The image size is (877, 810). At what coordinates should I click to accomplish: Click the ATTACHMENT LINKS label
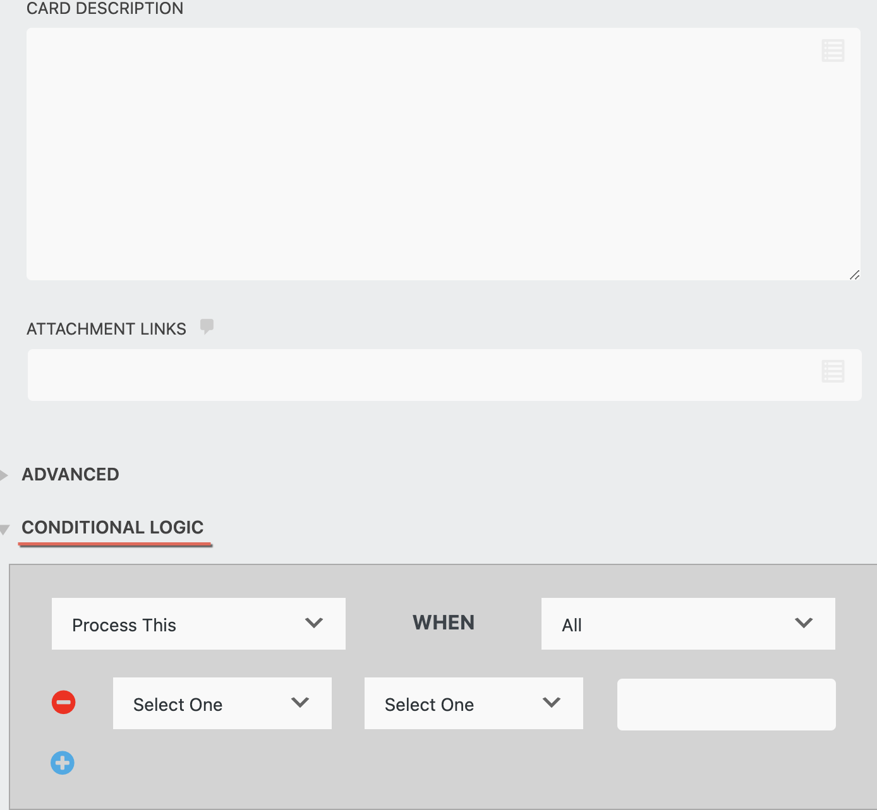(106, 329)
